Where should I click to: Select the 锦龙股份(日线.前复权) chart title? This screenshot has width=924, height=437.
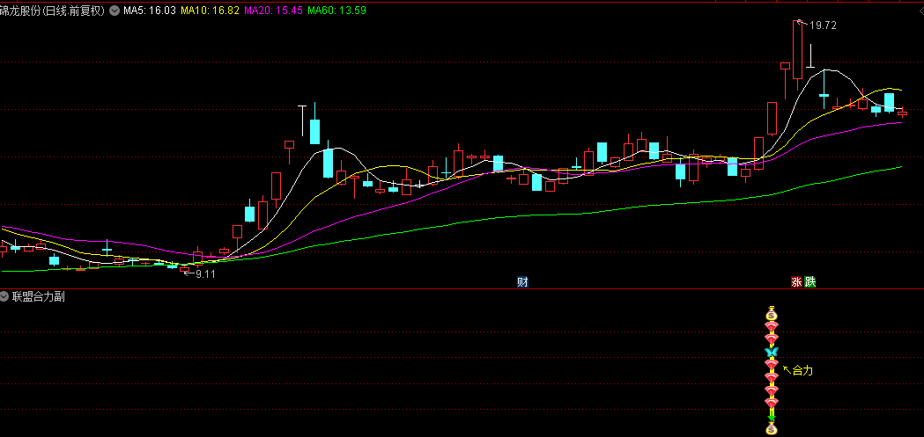tap(53, 11)
